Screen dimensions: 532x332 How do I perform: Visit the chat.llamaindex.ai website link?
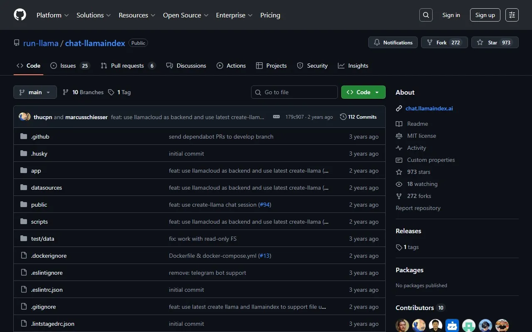point(429,108)
